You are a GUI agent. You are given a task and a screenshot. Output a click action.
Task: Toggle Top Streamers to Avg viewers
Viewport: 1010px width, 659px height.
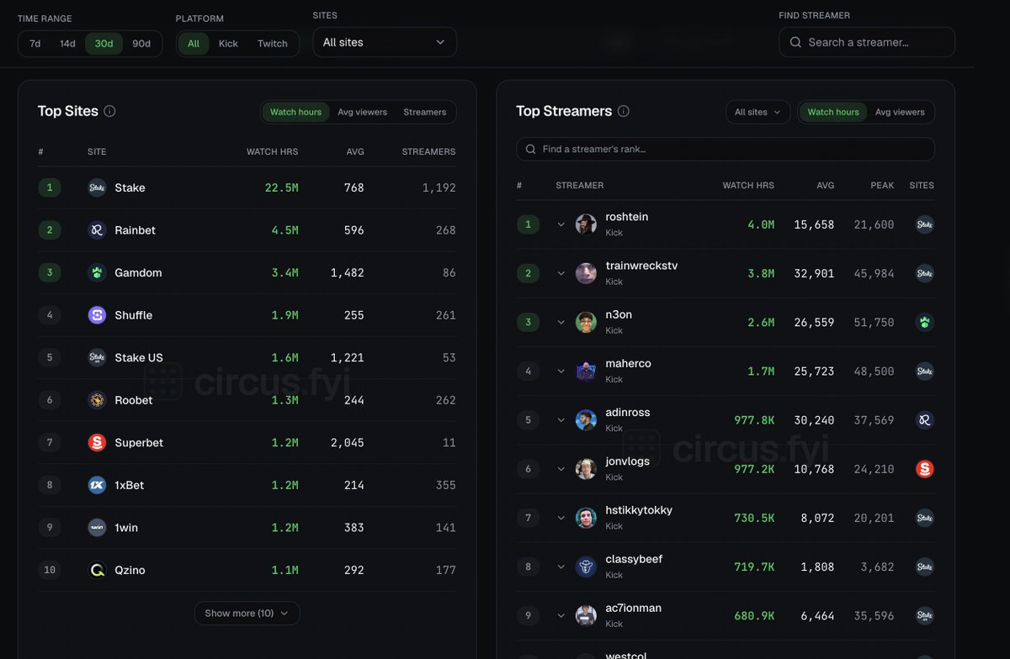click(x=900, y=112)
